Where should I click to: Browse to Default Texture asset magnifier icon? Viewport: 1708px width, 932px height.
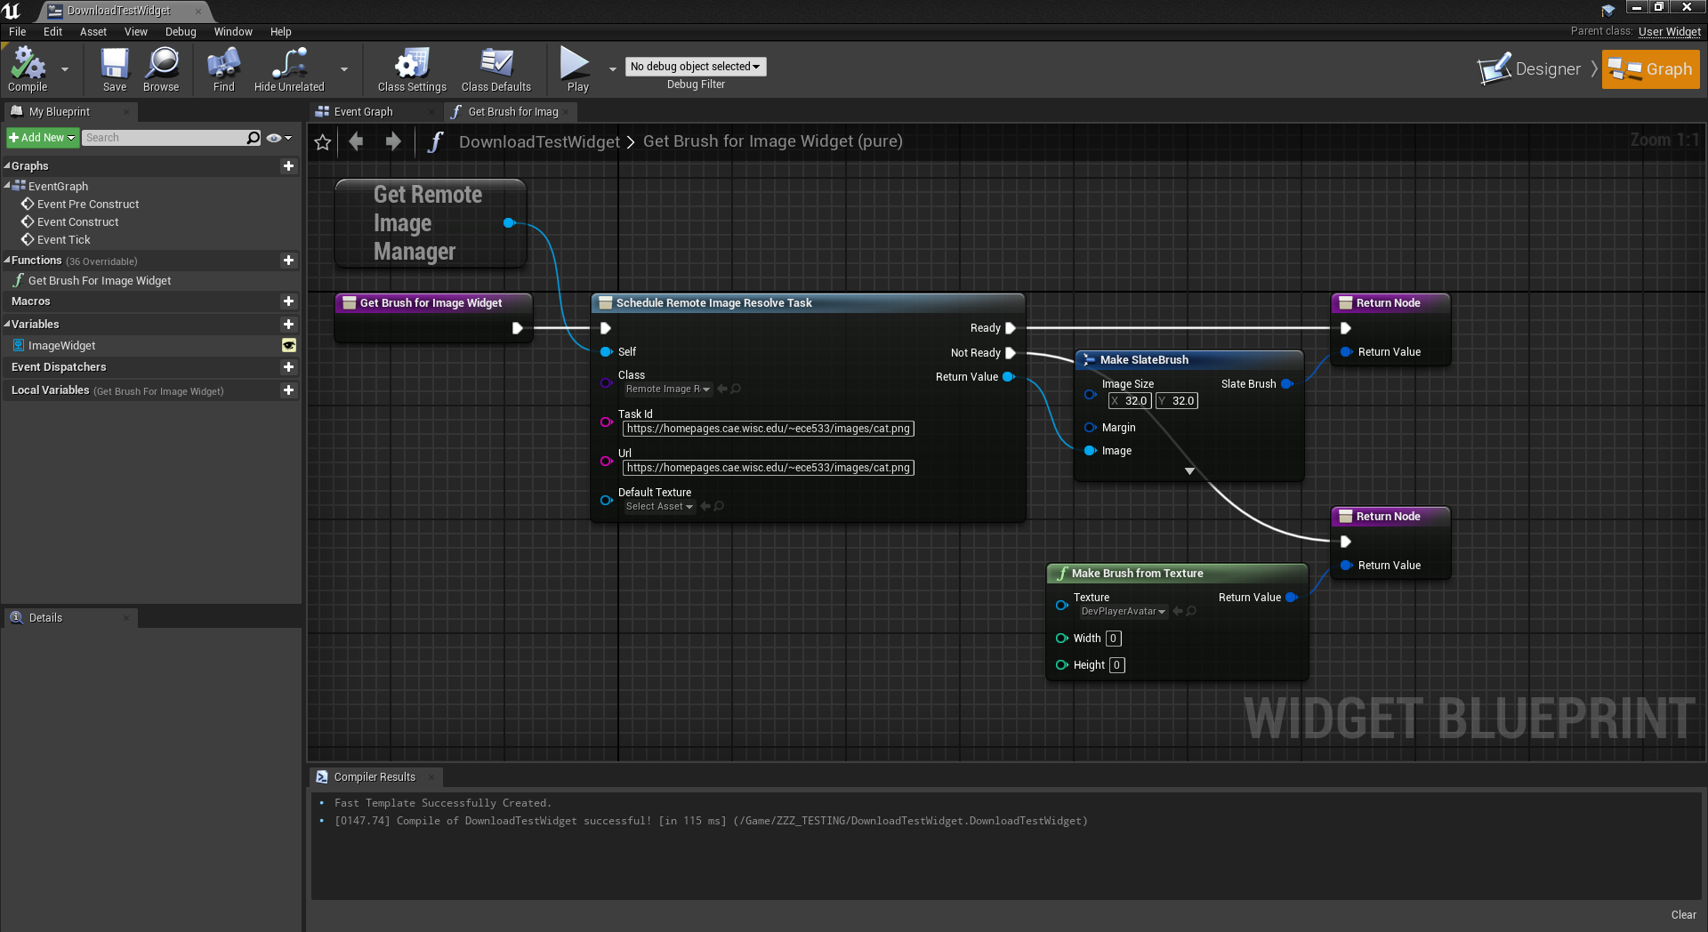[719, 507]
